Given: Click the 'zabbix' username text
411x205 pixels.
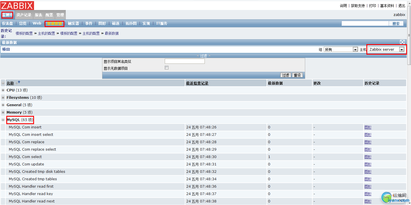Looking at the screenshot, I should tap(399, 15).
